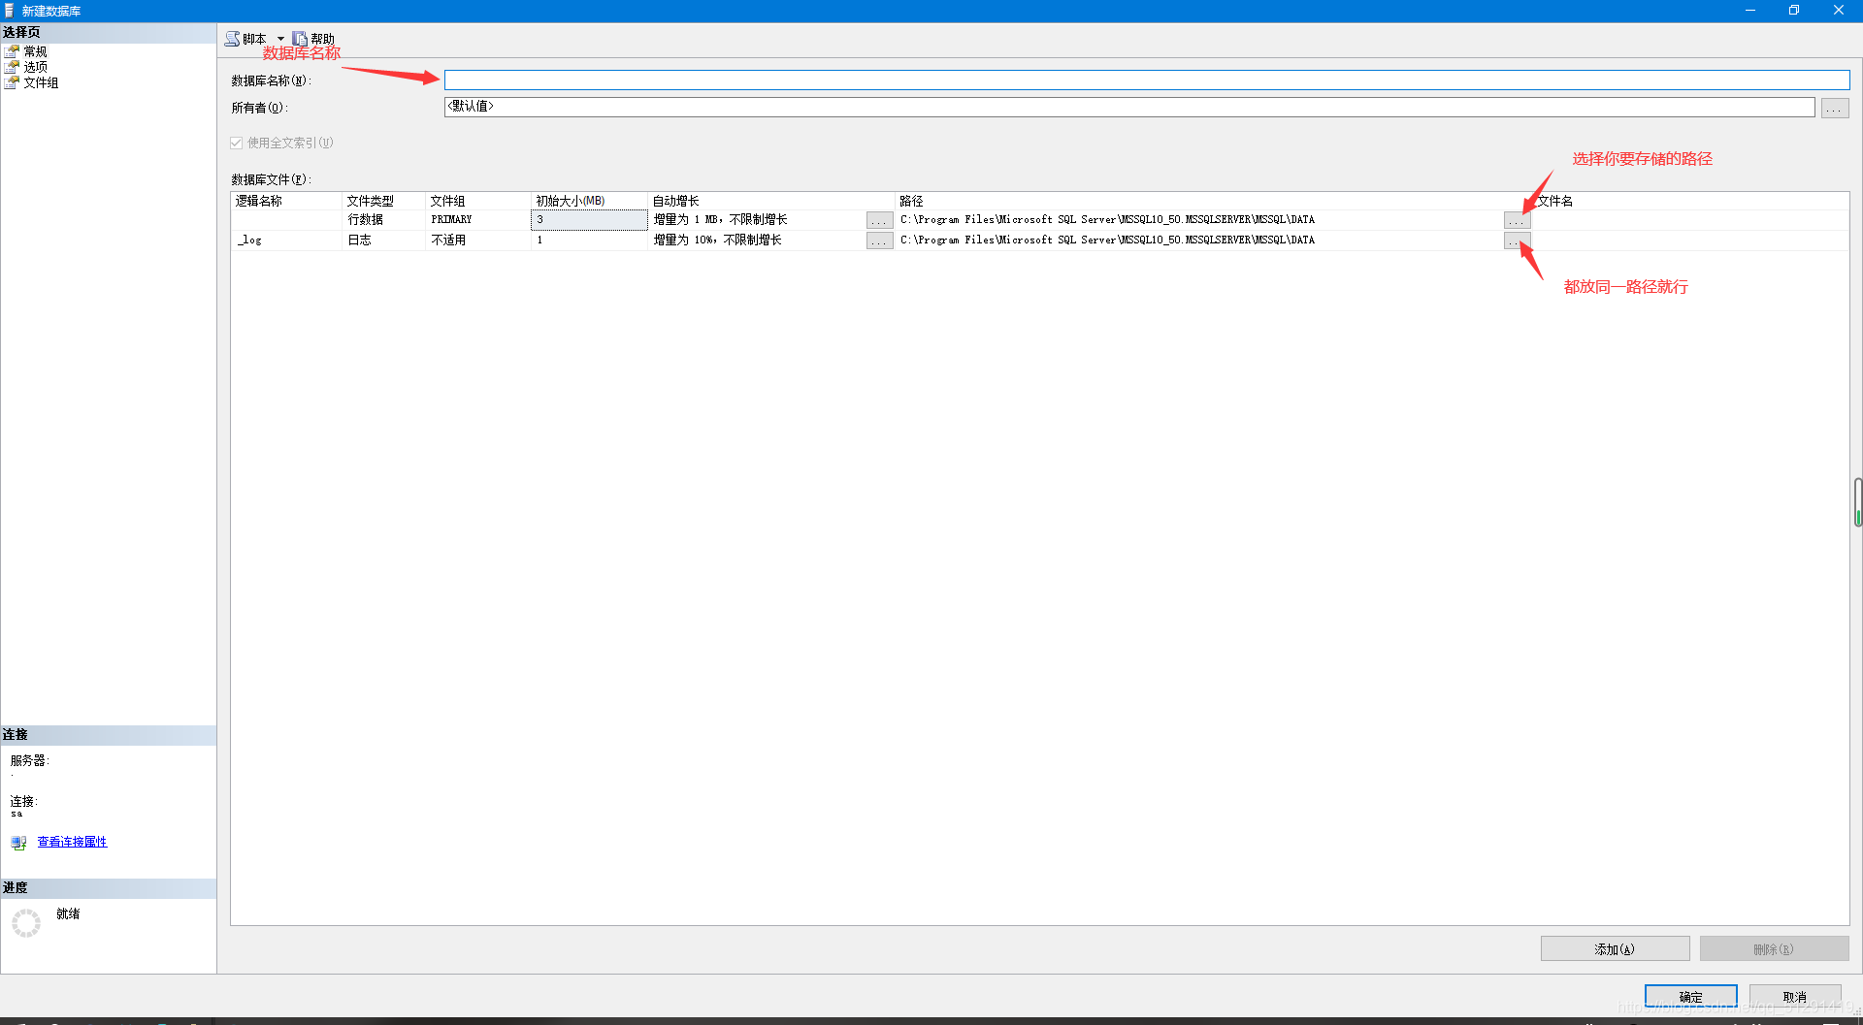Click the log row path cell

click(1199, 240)
